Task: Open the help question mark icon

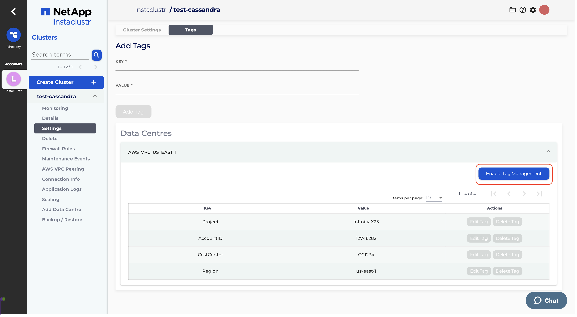Action: (522, 10)
